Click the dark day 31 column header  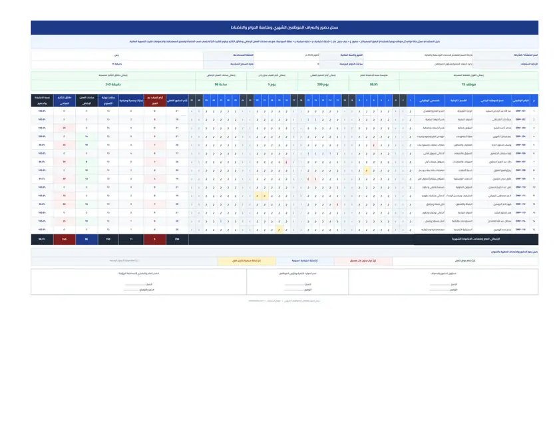click(x=192, y=101)
